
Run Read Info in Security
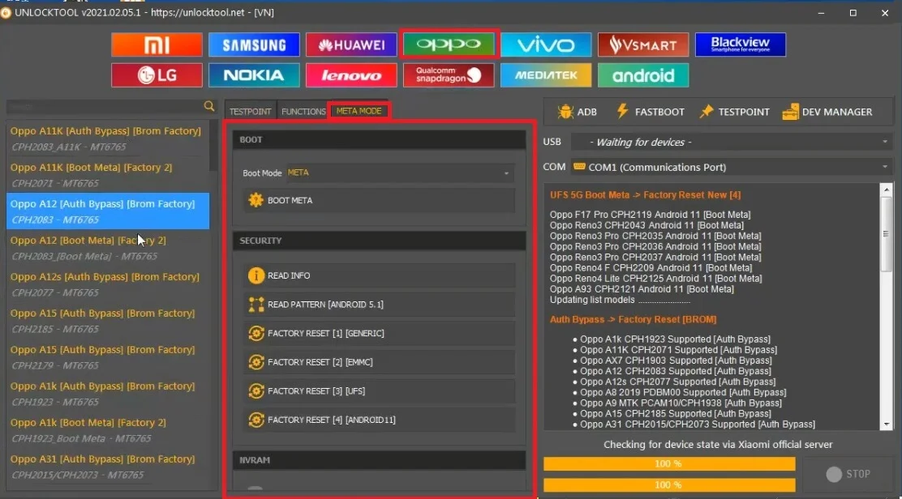point(379,275)
